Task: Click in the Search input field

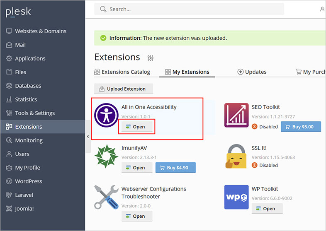Action: tap(189, 9)
